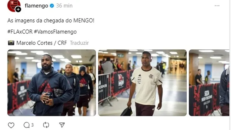Open the comments reply bubble icon
Viewport: 231px width, 130px height.
tap(27, 125)
